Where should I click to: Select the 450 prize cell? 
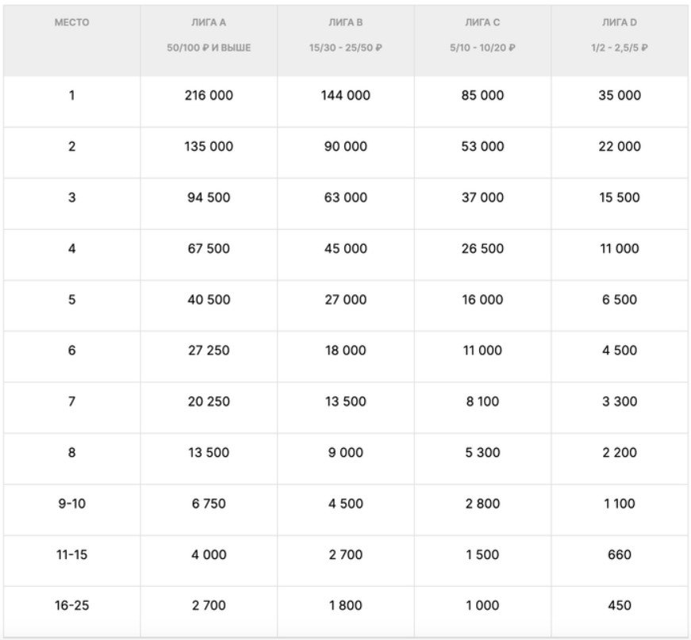coord(620,605)
